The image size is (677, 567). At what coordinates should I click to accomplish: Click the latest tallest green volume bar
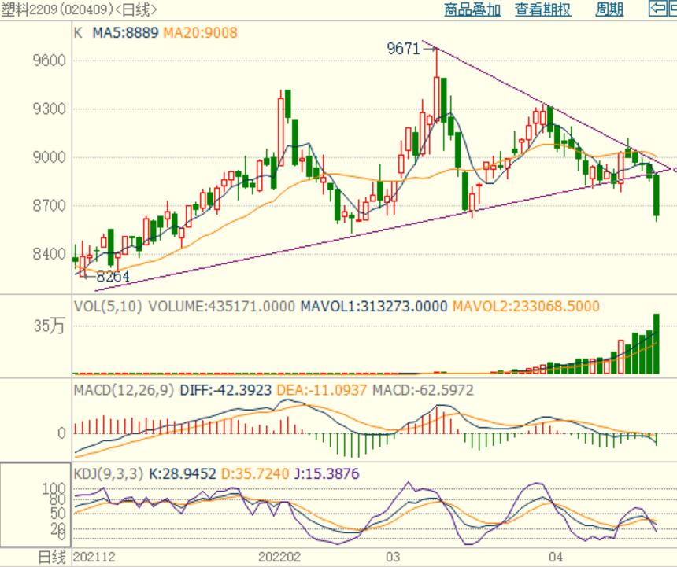656,344
